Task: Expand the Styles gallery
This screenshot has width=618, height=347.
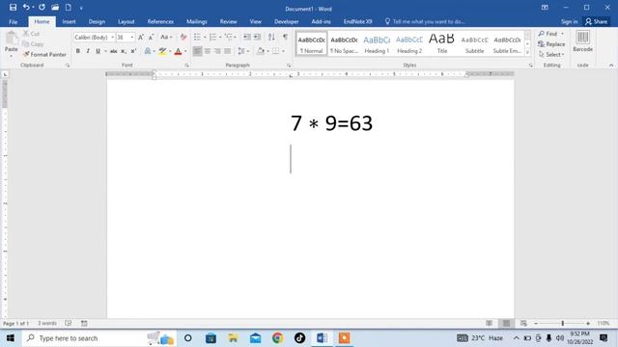Action: coord(527,52)
